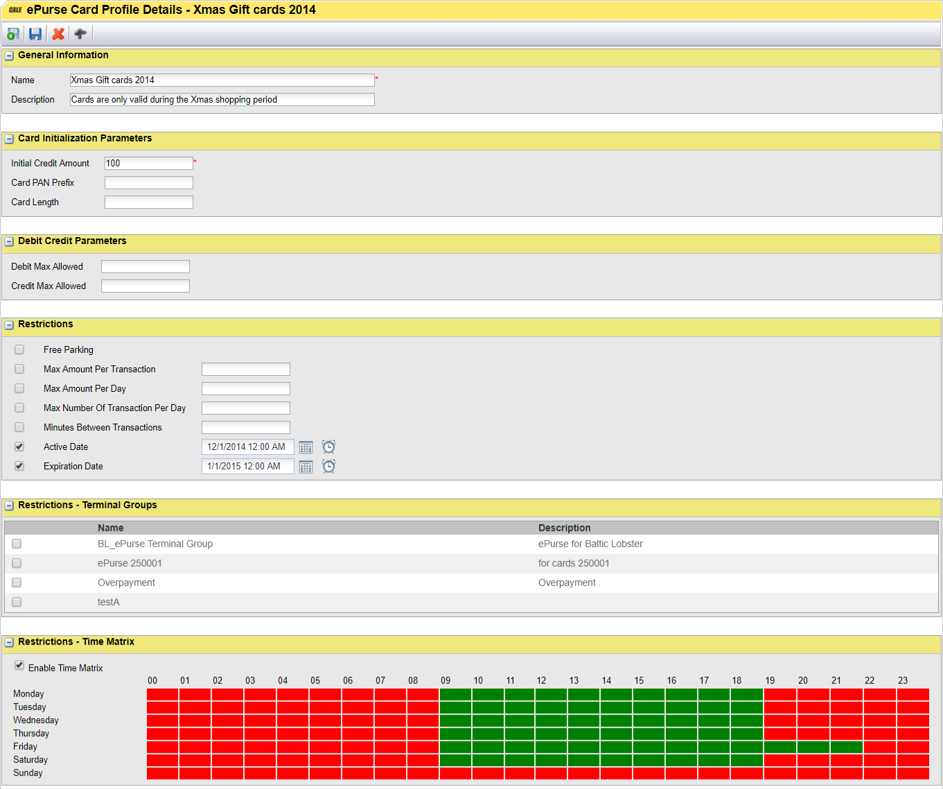Click the Active Date value field
The image size is (943, 789).
[248, 447]
